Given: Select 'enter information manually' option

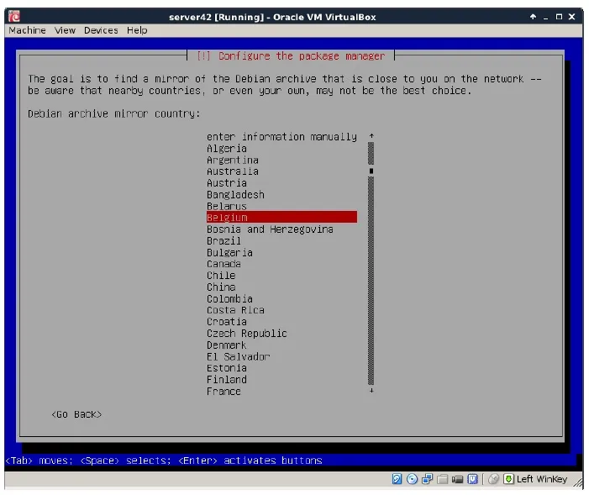Looking at the screenshot, I should 281,137.
